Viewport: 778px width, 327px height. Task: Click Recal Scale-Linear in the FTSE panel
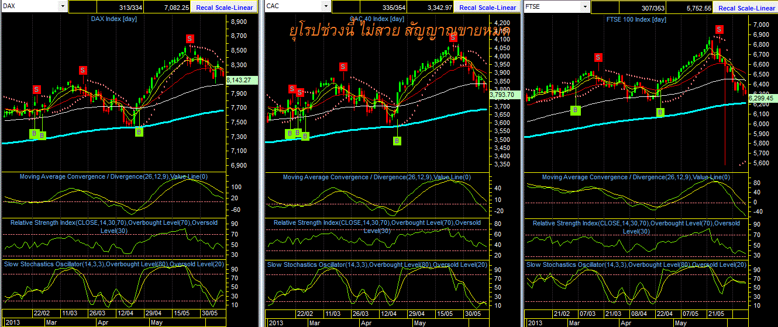tap(746, 7)
